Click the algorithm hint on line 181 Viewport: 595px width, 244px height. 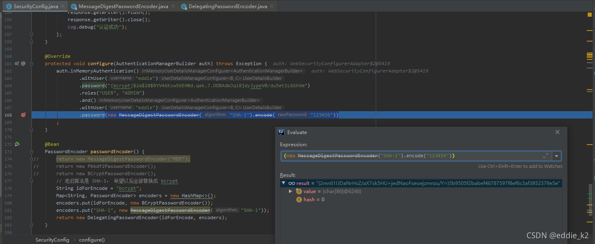227,210
